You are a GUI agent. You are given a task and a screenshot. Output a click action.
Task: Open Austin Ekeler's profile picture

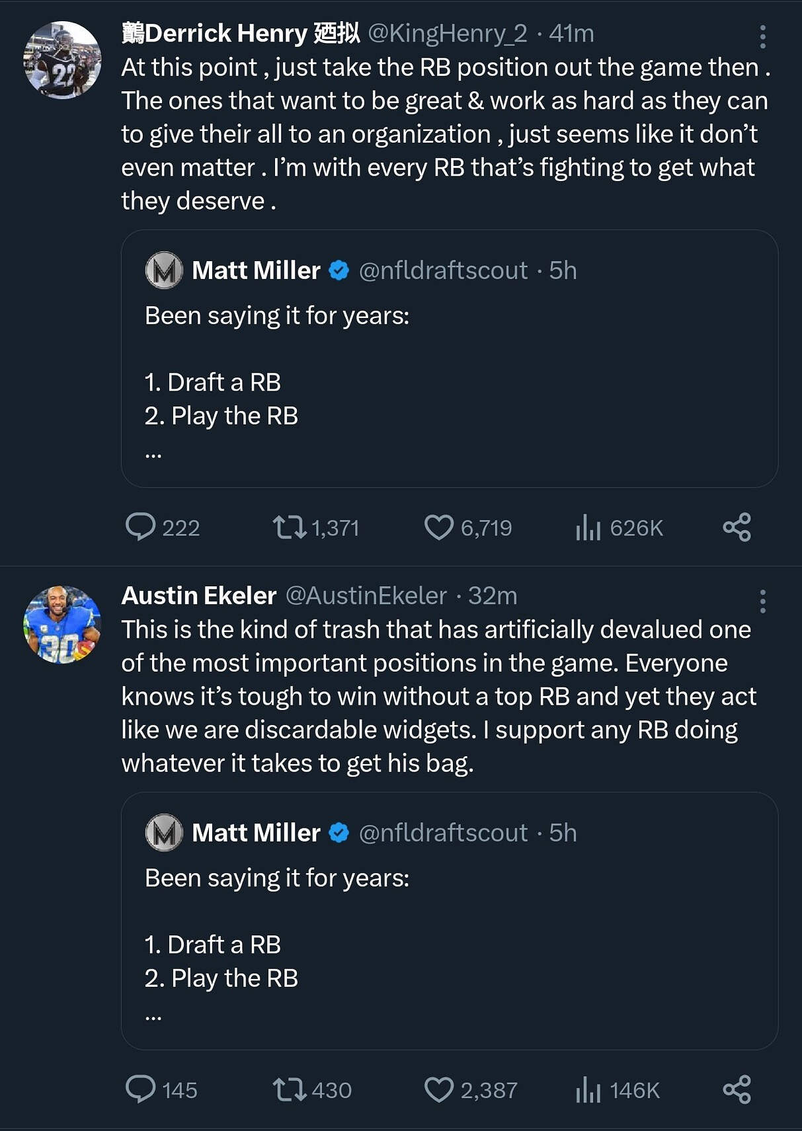coord(62,625)
